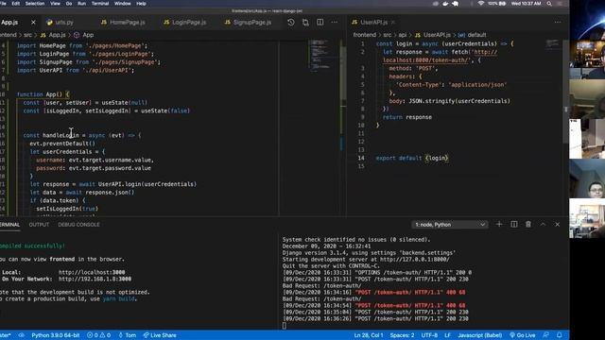Viewport: 605px width, 340px height.
Task: Select the App.js tab
Action: pos(10,23)
